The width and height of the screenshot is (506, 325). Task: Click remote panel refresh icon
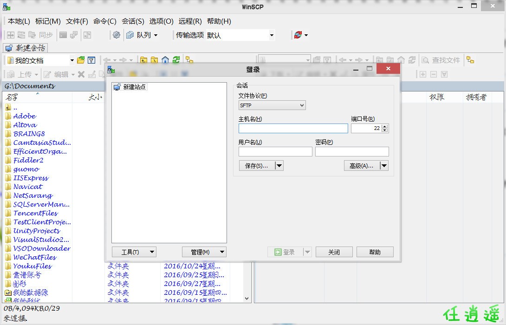coord(412,60)
